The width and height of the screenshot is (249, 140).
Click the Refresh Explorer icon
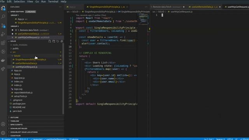58,41
